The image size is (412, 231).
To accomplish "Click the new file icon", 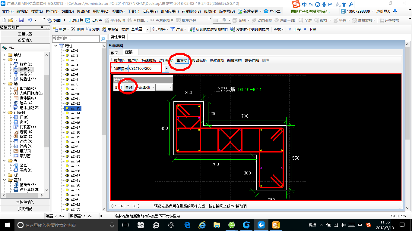I will click(4, 20).
